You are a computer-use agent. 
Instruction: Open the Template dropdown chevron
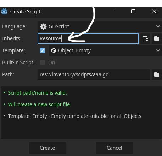pyautogui.click(x=158, y=50)
